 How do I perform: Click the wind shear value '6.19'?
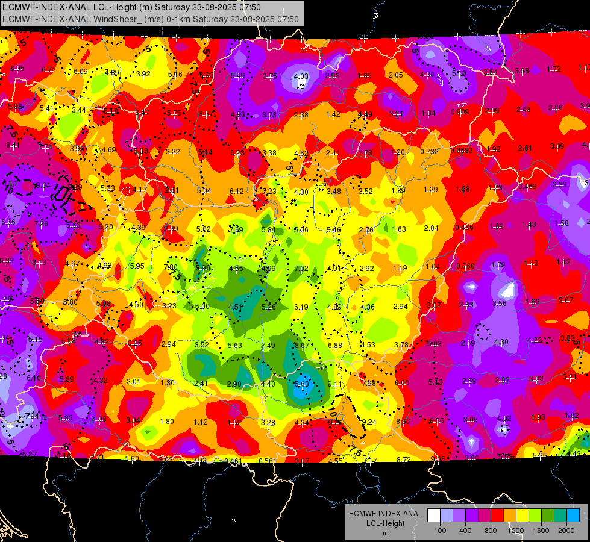301,307
